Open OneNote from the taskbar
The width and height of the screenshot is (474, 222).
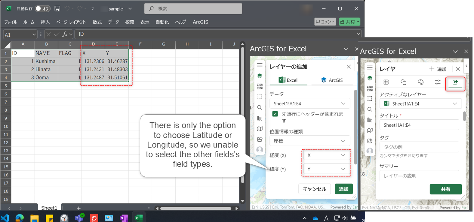(124, 218)
